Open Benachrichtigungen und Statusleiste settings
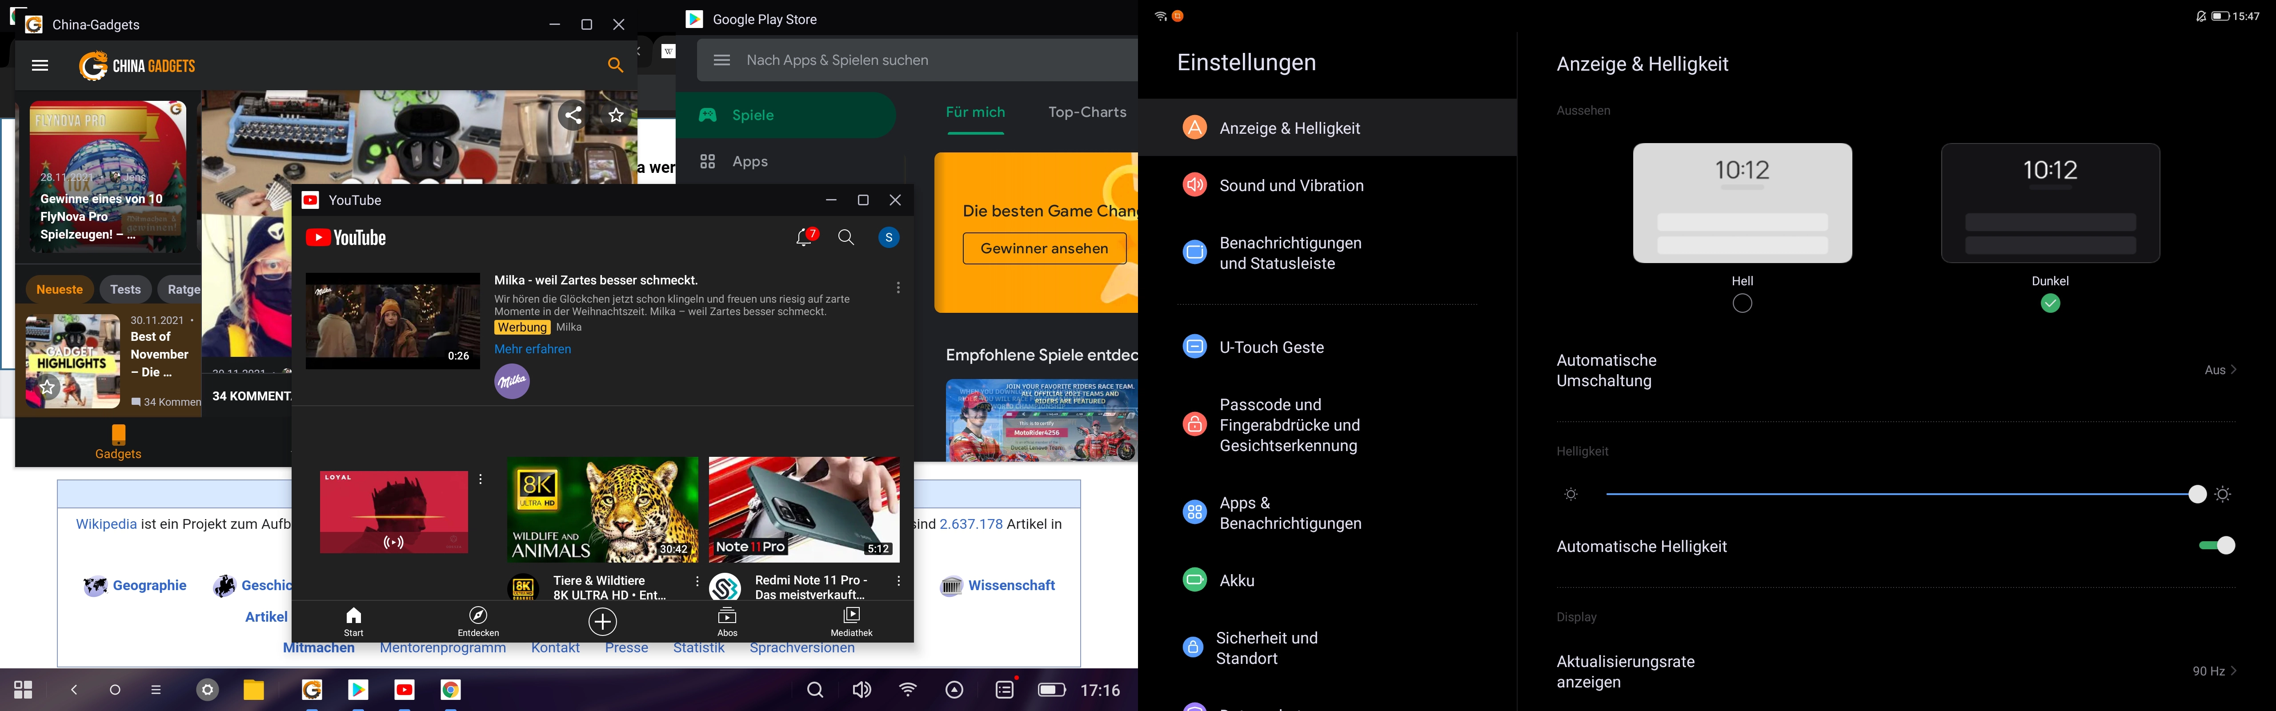2276x711 pixels. 1327,252
